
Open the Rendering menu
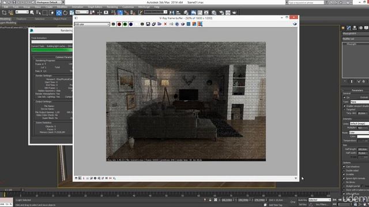point(112,7)
